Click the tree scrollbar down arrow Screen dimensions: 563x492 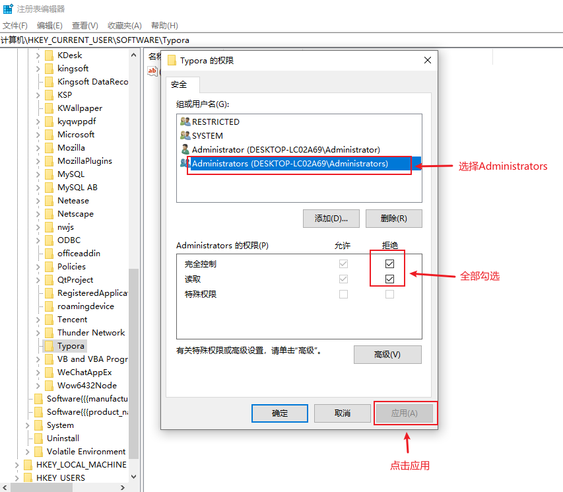133,477
